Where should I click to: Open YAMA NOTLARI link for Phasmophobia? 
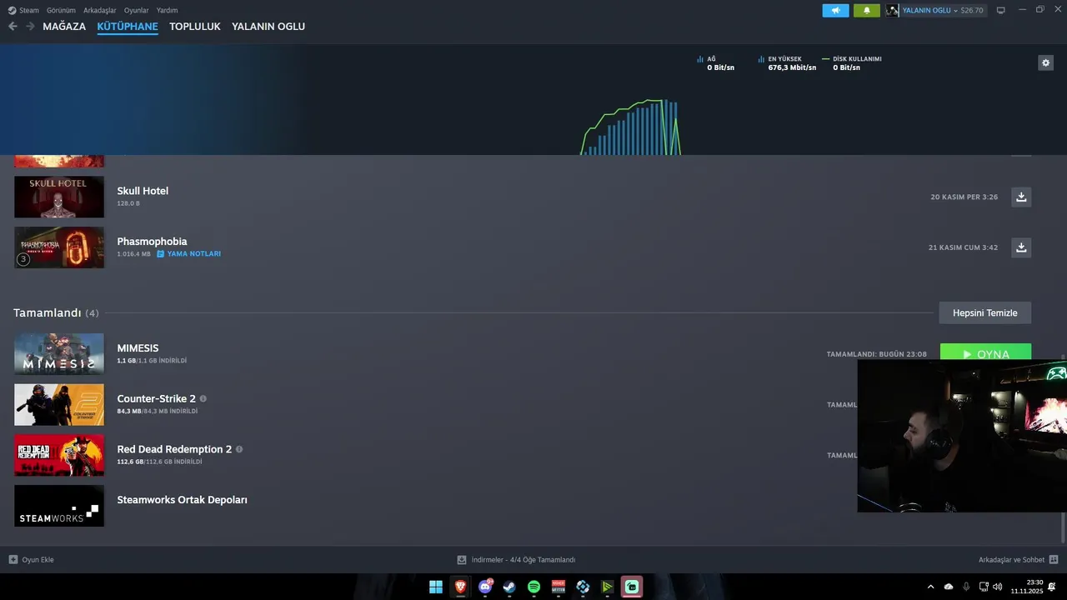tap(193, 253)
